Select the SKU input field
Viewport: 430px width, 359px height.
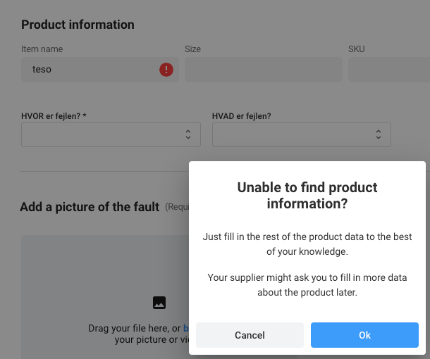pyautogui.click(x=389, y=70)
